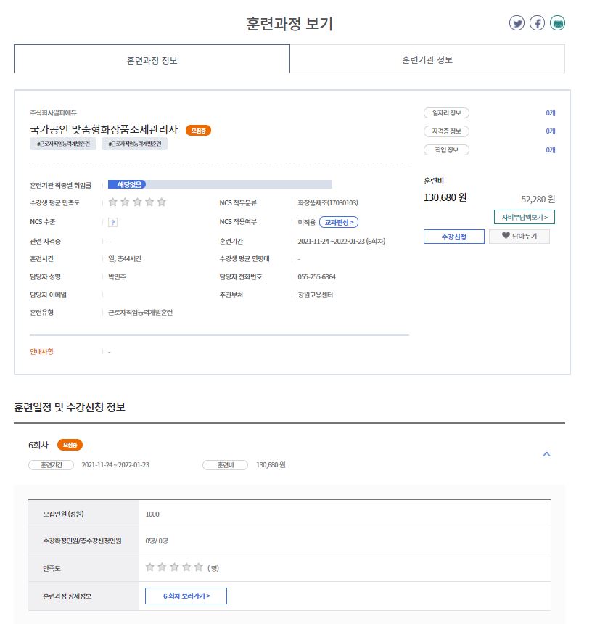The image size is (592, 624).
Task: Open 6회차 보러가기 detail link
Action: click(186, 596)
